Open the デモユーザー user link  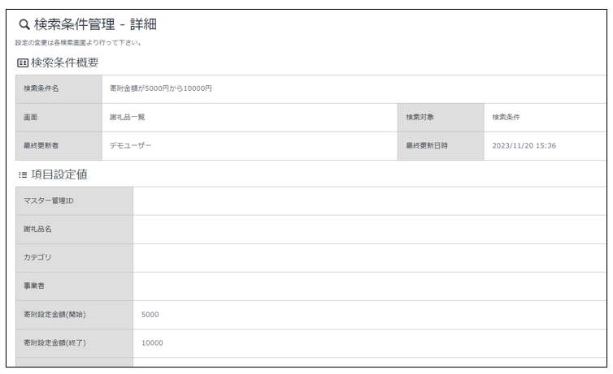[x=130, y=146]
